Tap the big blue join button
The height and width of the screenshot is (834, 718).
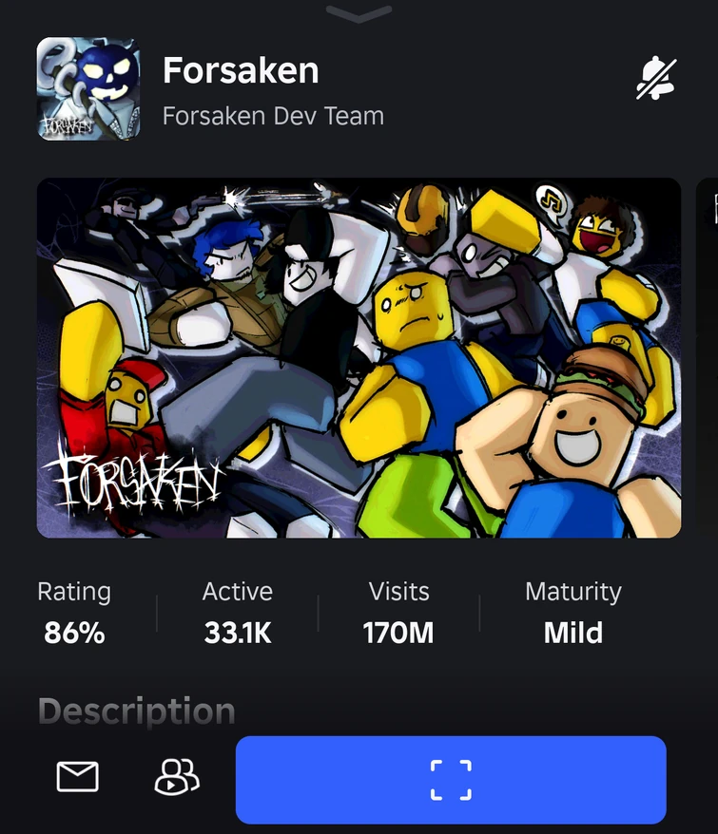tap(451, 780)
